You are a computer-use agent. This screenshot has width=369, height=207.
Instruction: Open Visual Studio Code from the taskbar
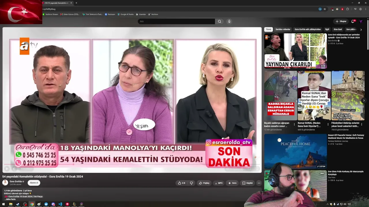[x=60, y=204]
